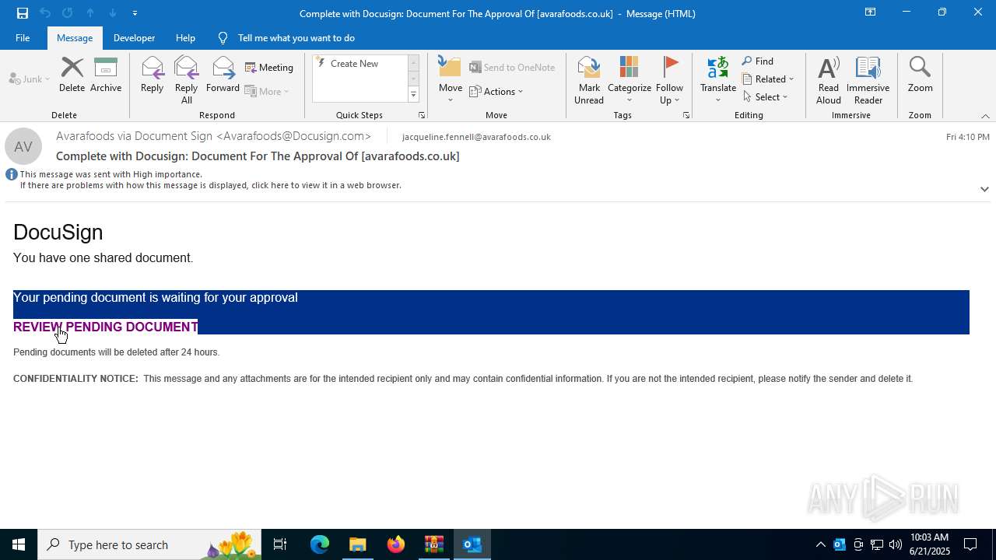Expand the Quick Steps gallery list

[413, 95]
